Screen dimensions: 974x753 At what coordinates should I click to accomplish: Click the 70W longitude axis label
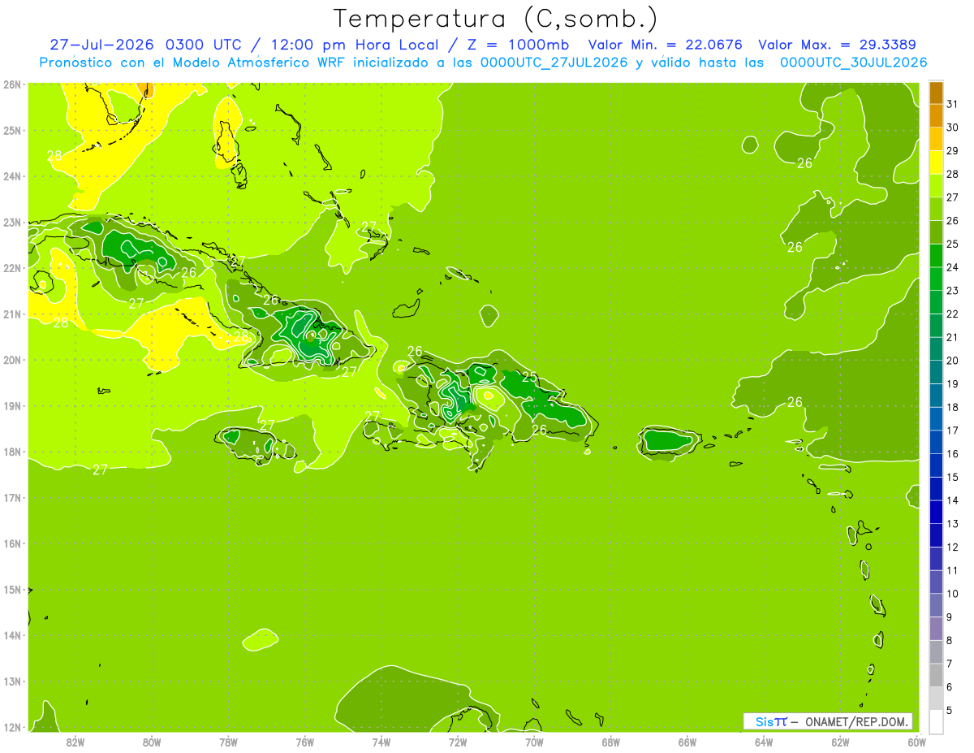tap(534, 742)
